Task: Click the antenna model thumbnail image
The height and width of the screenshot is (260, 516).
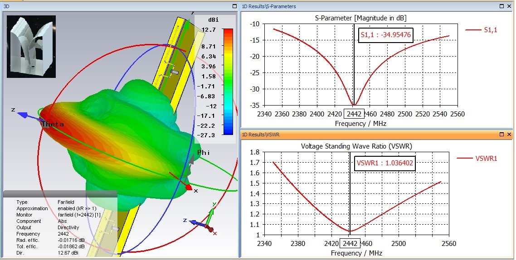Action: 31,47
